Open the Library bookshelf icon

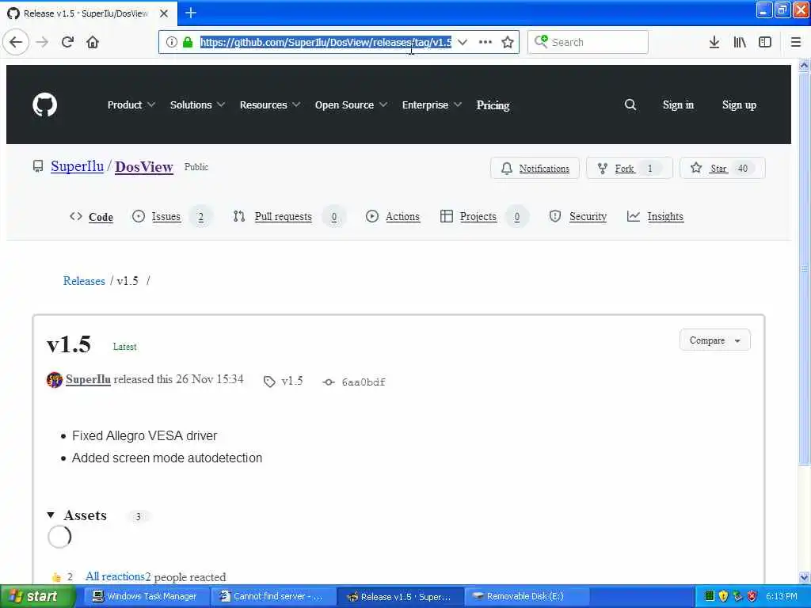(x=740, y=42)
